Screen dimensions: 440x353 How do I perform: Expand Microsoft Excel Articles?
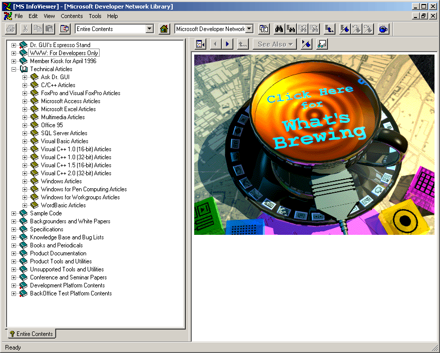[x=25, y=109]
